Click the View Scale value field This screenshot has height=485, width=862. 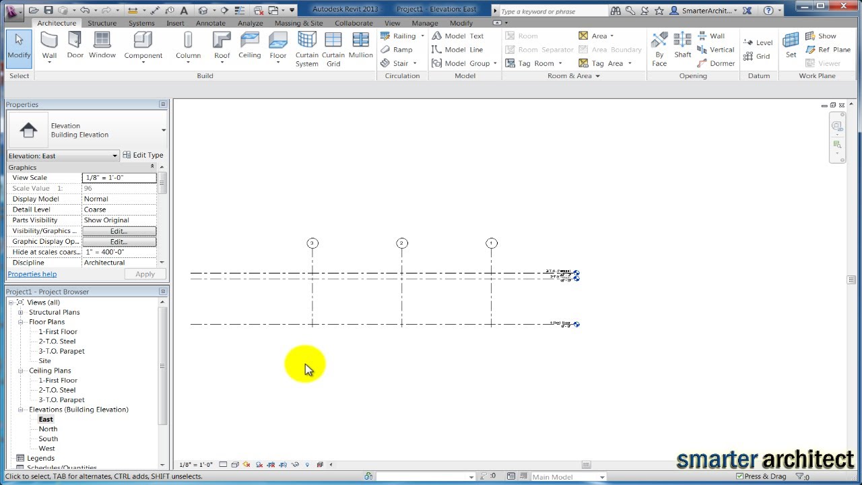coord(119,178)
